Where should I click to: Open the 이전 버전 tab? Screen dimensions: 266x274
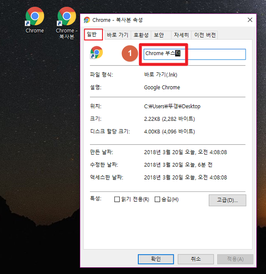[205, 35]
